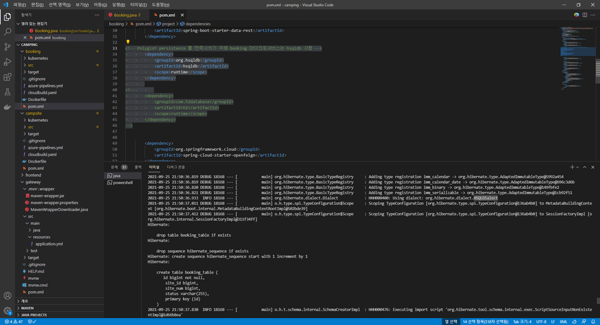Click the LF line ending indicator
Screen dimensions: 600x325
[553, 322]
